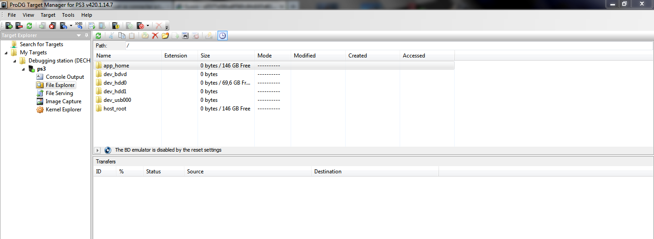The width and height of the screenshot is (654, 239).
Task: Open the Help menu
Action: coord(87,15)
